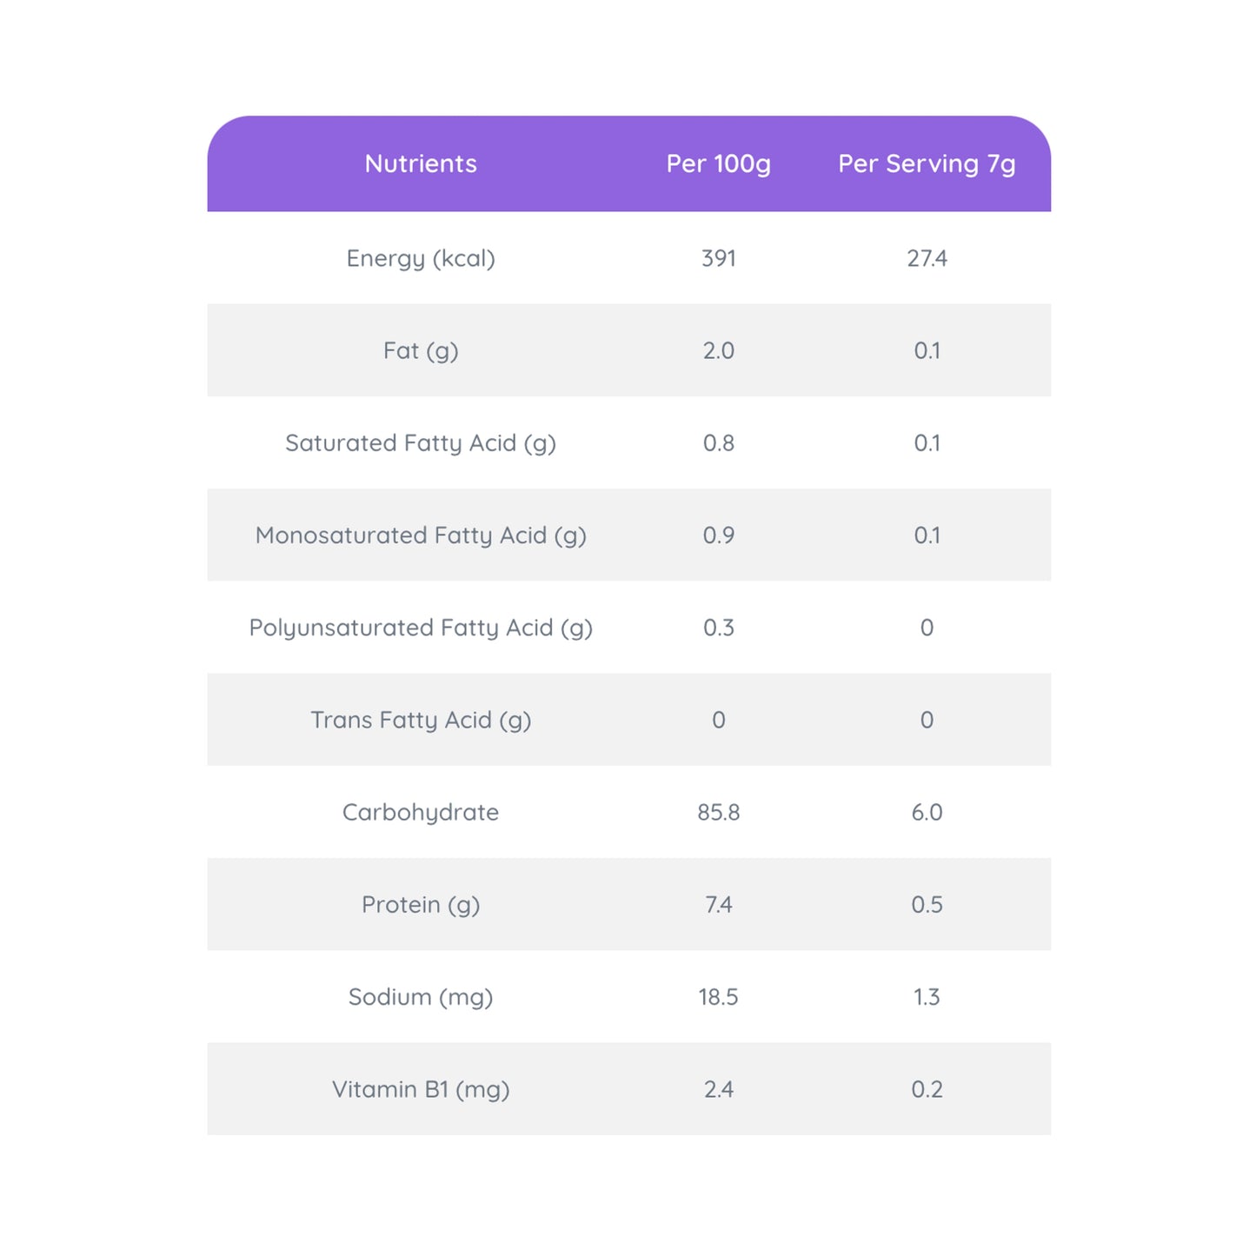Viewport: 1256px width, 1256px height.
Task: Select the 27.4 per serving value
Action: pyautogui.click(x=927, y=258)
